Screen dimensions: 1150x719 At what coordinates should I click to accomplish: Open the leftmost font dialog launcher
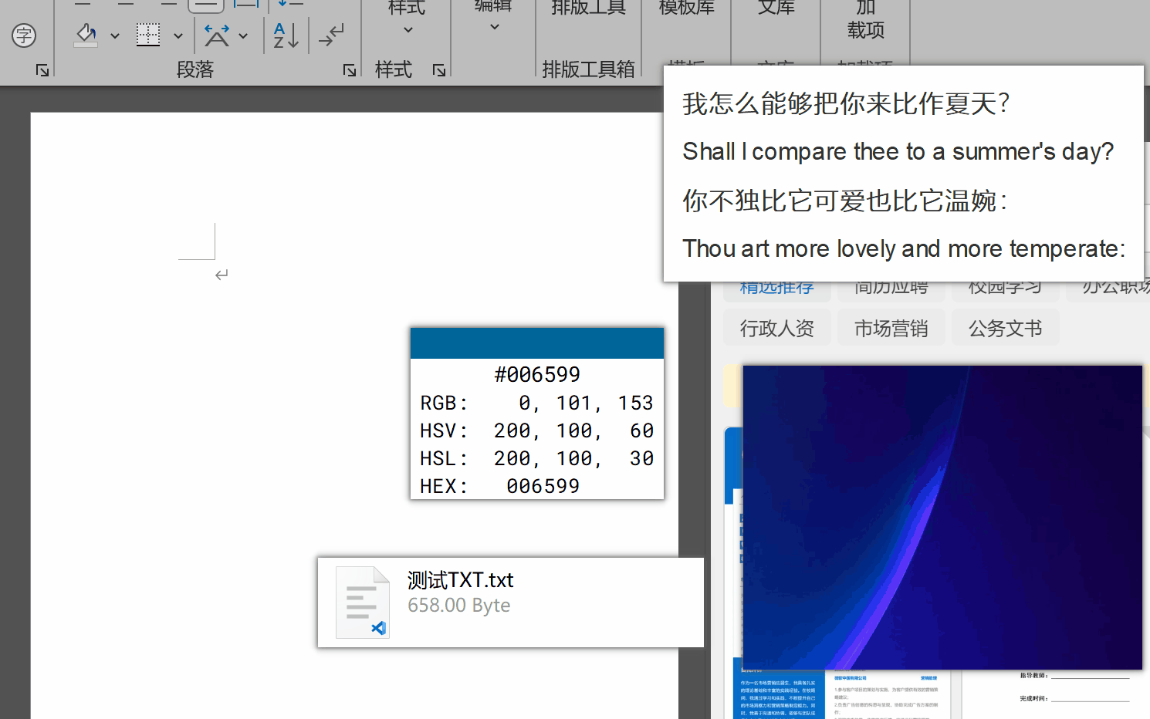(x=42, y=69)
